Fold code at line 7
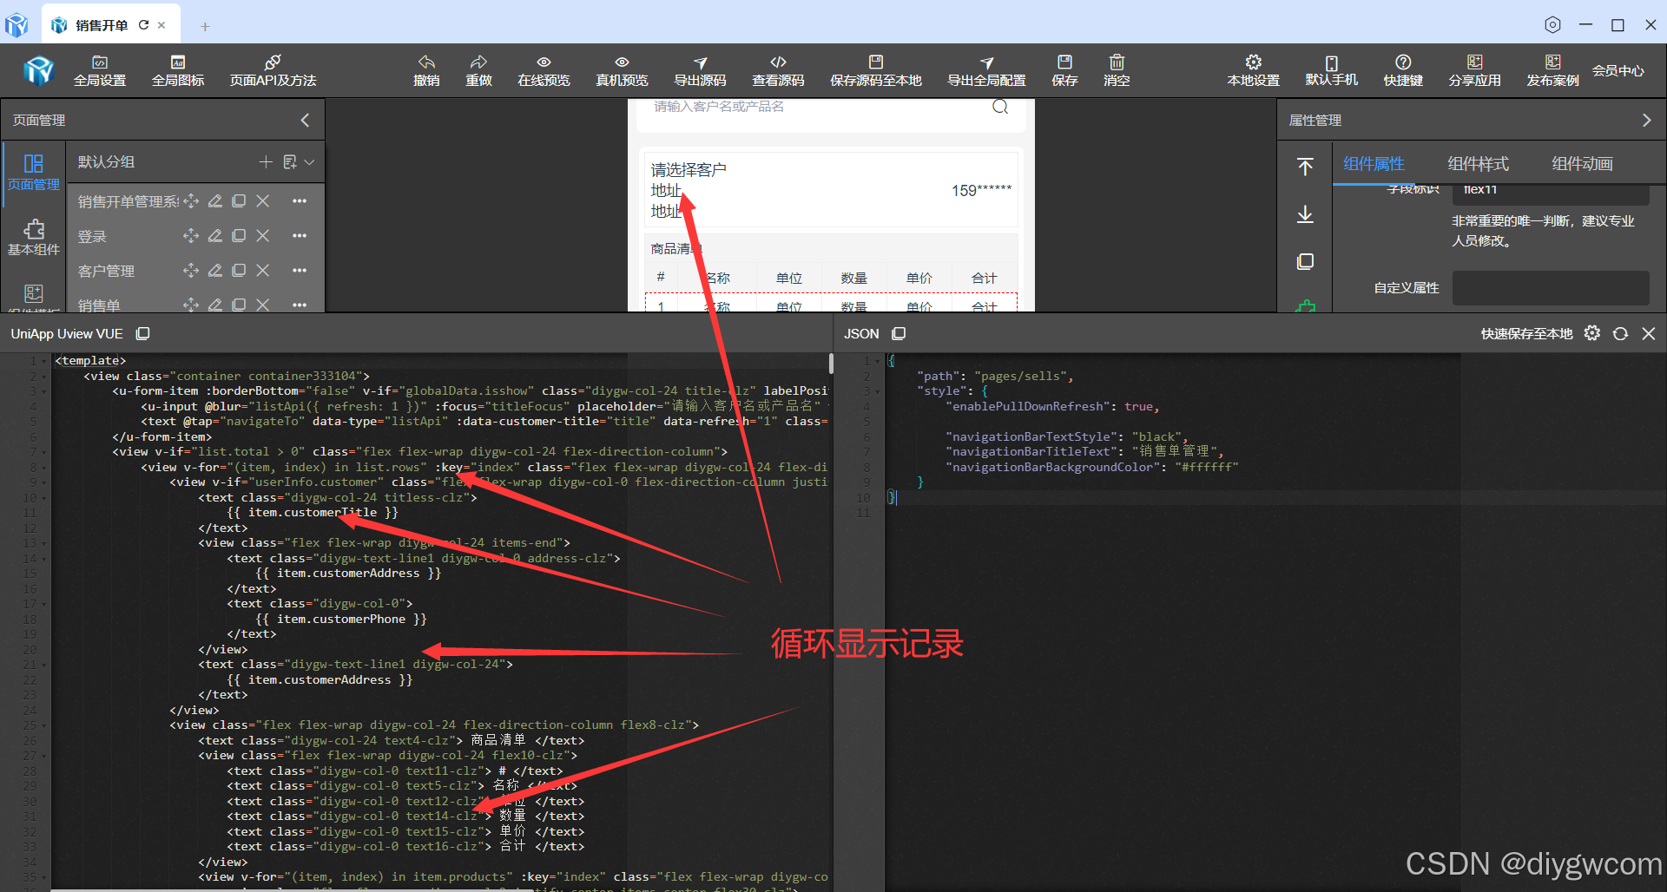The image size is (1667, 892). tap(44, 452)
